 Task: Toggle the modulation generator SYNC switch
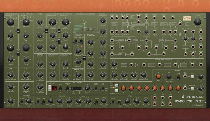[x=76, y=42]
